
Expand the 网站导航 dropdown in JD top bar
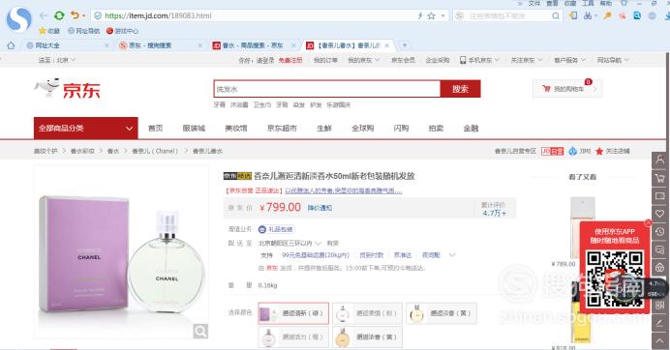click(x=613, y=60)
